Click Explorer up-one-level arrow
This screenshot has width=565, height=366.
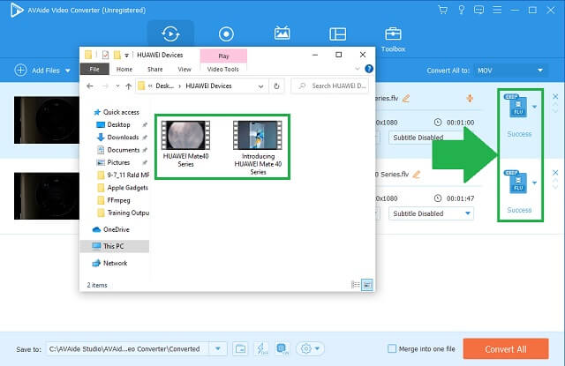pos(128,86)
